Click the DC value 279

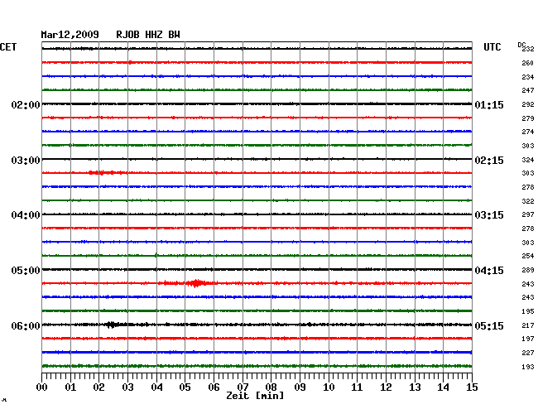[x=528, y=118]
